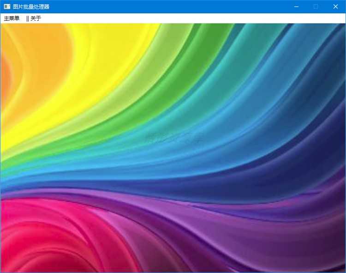Click the disabled maximize button
This screenshot has height=273, width=346.
coord(316,6)
